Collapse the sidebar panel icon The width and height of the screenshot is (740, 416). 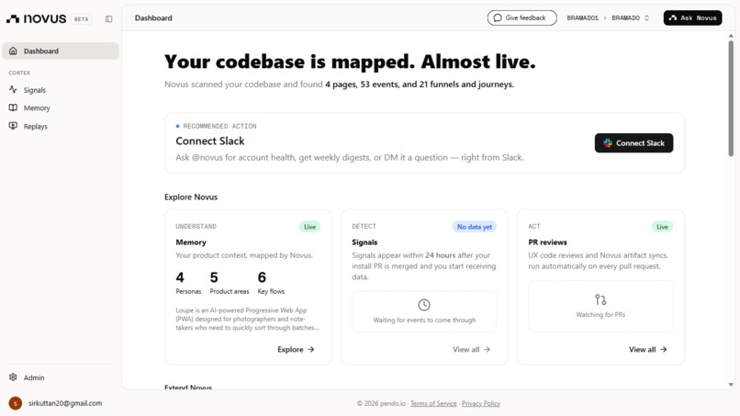[109, 19]
